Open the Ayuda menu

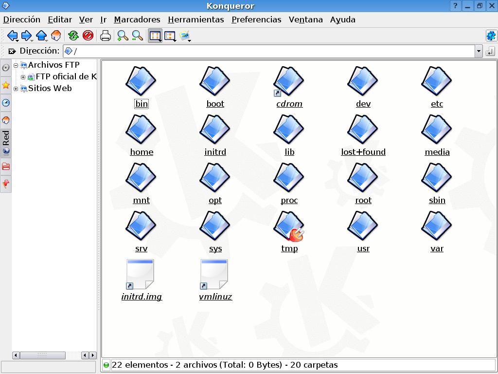click(342, 19)
